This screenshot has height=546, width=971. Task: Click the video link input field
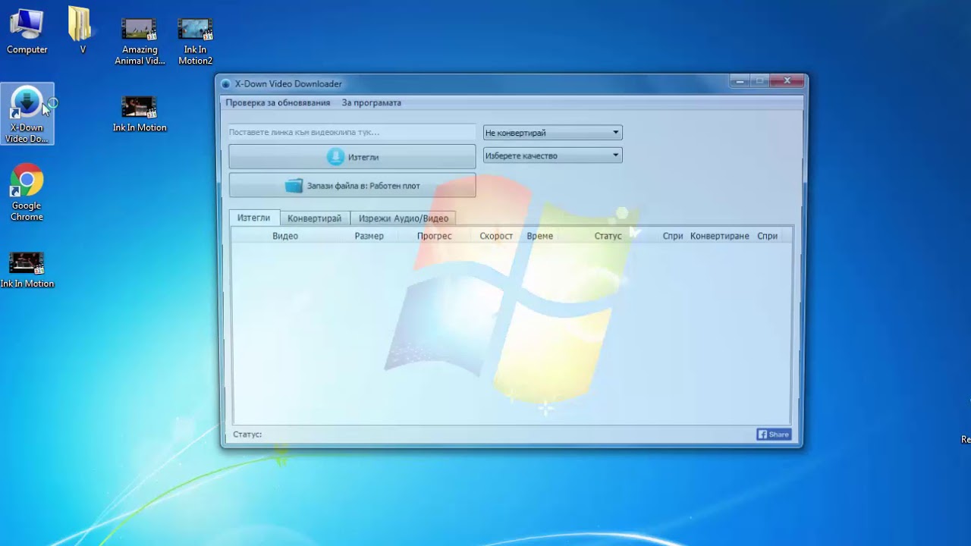coord(352,132)
